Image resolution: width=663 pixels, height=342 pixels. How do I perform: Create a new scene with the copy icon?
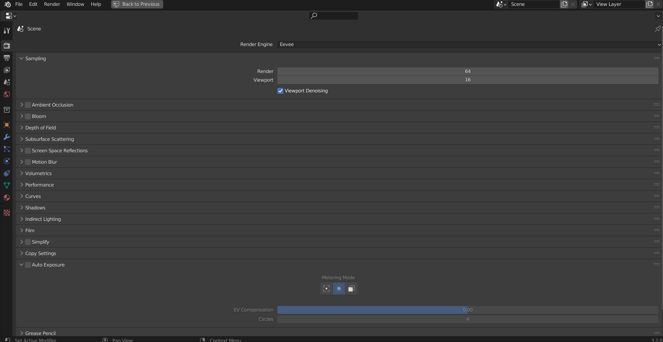[564, 4]
